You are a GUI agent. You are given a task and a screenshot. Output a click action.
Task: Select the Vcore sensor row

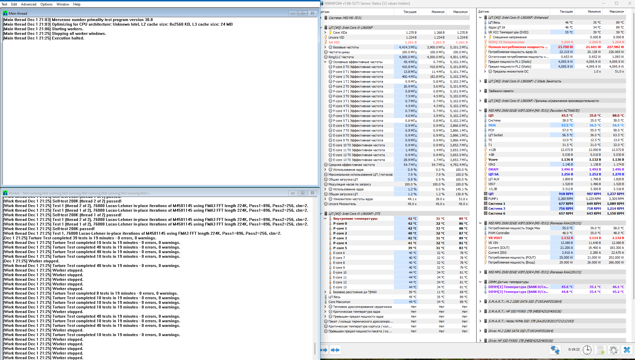tap(493, 160)
